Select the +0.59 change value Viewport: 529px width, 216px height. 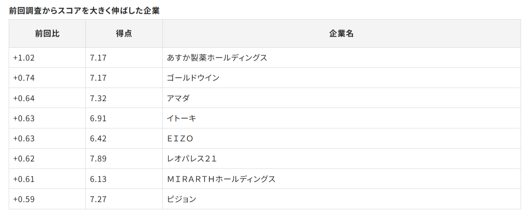click(24, 199)
